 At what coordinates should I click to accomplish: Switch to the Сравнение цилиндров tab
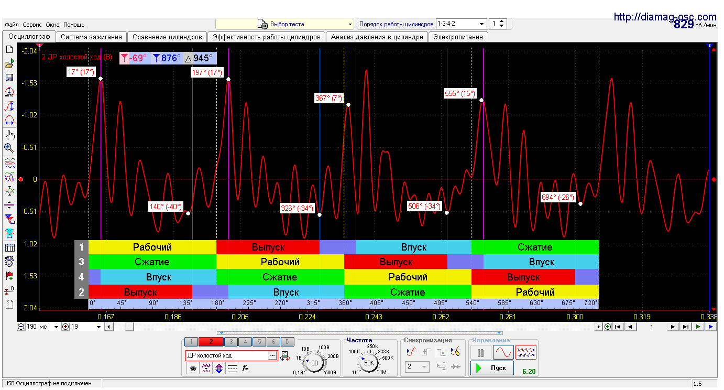(x=167, y=37)
